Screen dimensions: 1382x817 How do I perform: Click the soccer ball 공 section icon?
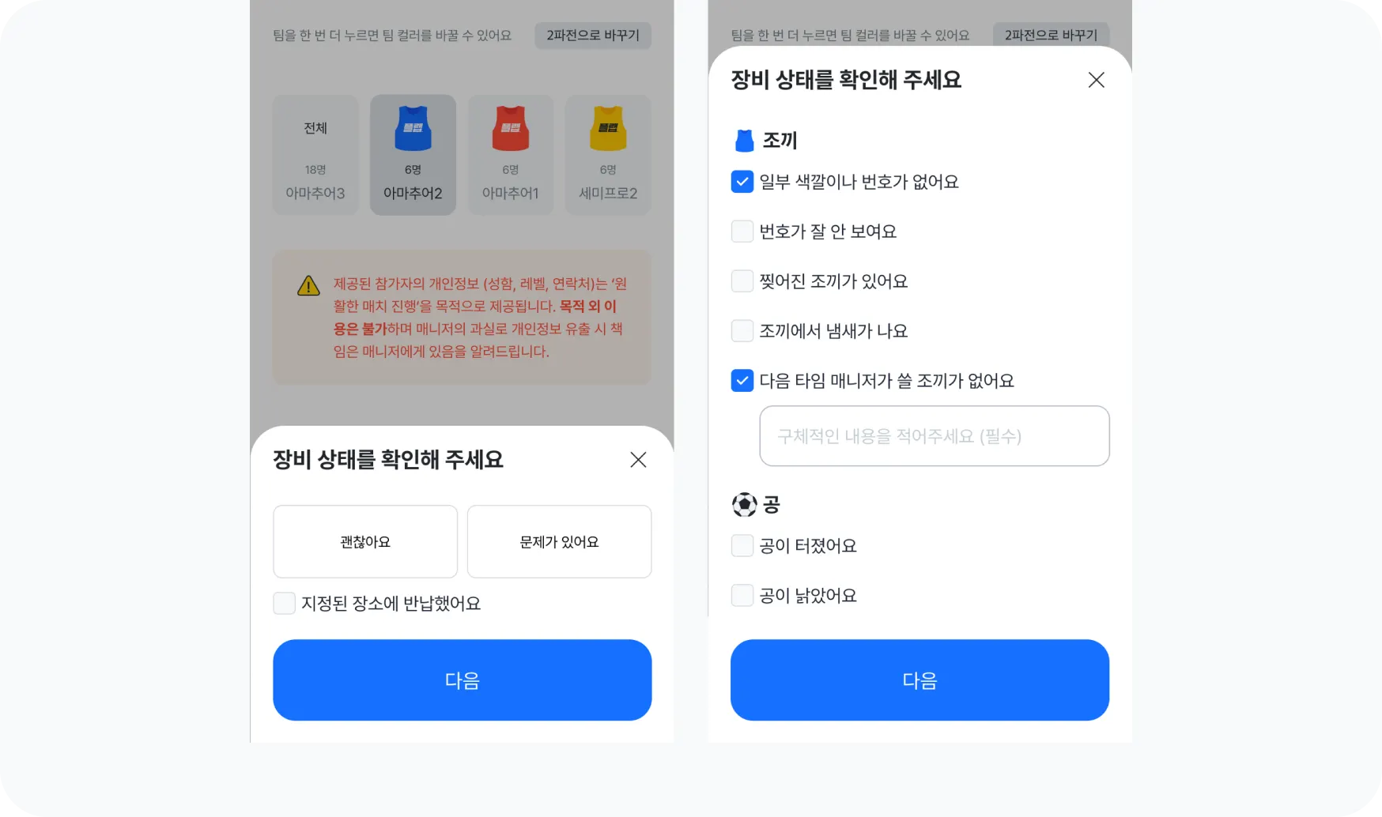click(744, 504)
